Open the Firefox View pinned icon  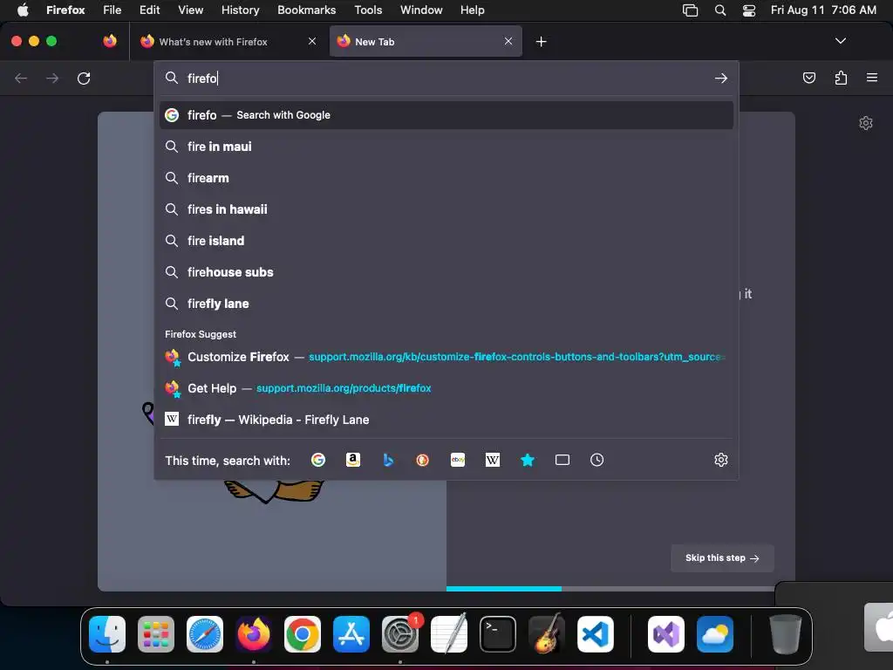pyautogui.click(x=110, y=41)
